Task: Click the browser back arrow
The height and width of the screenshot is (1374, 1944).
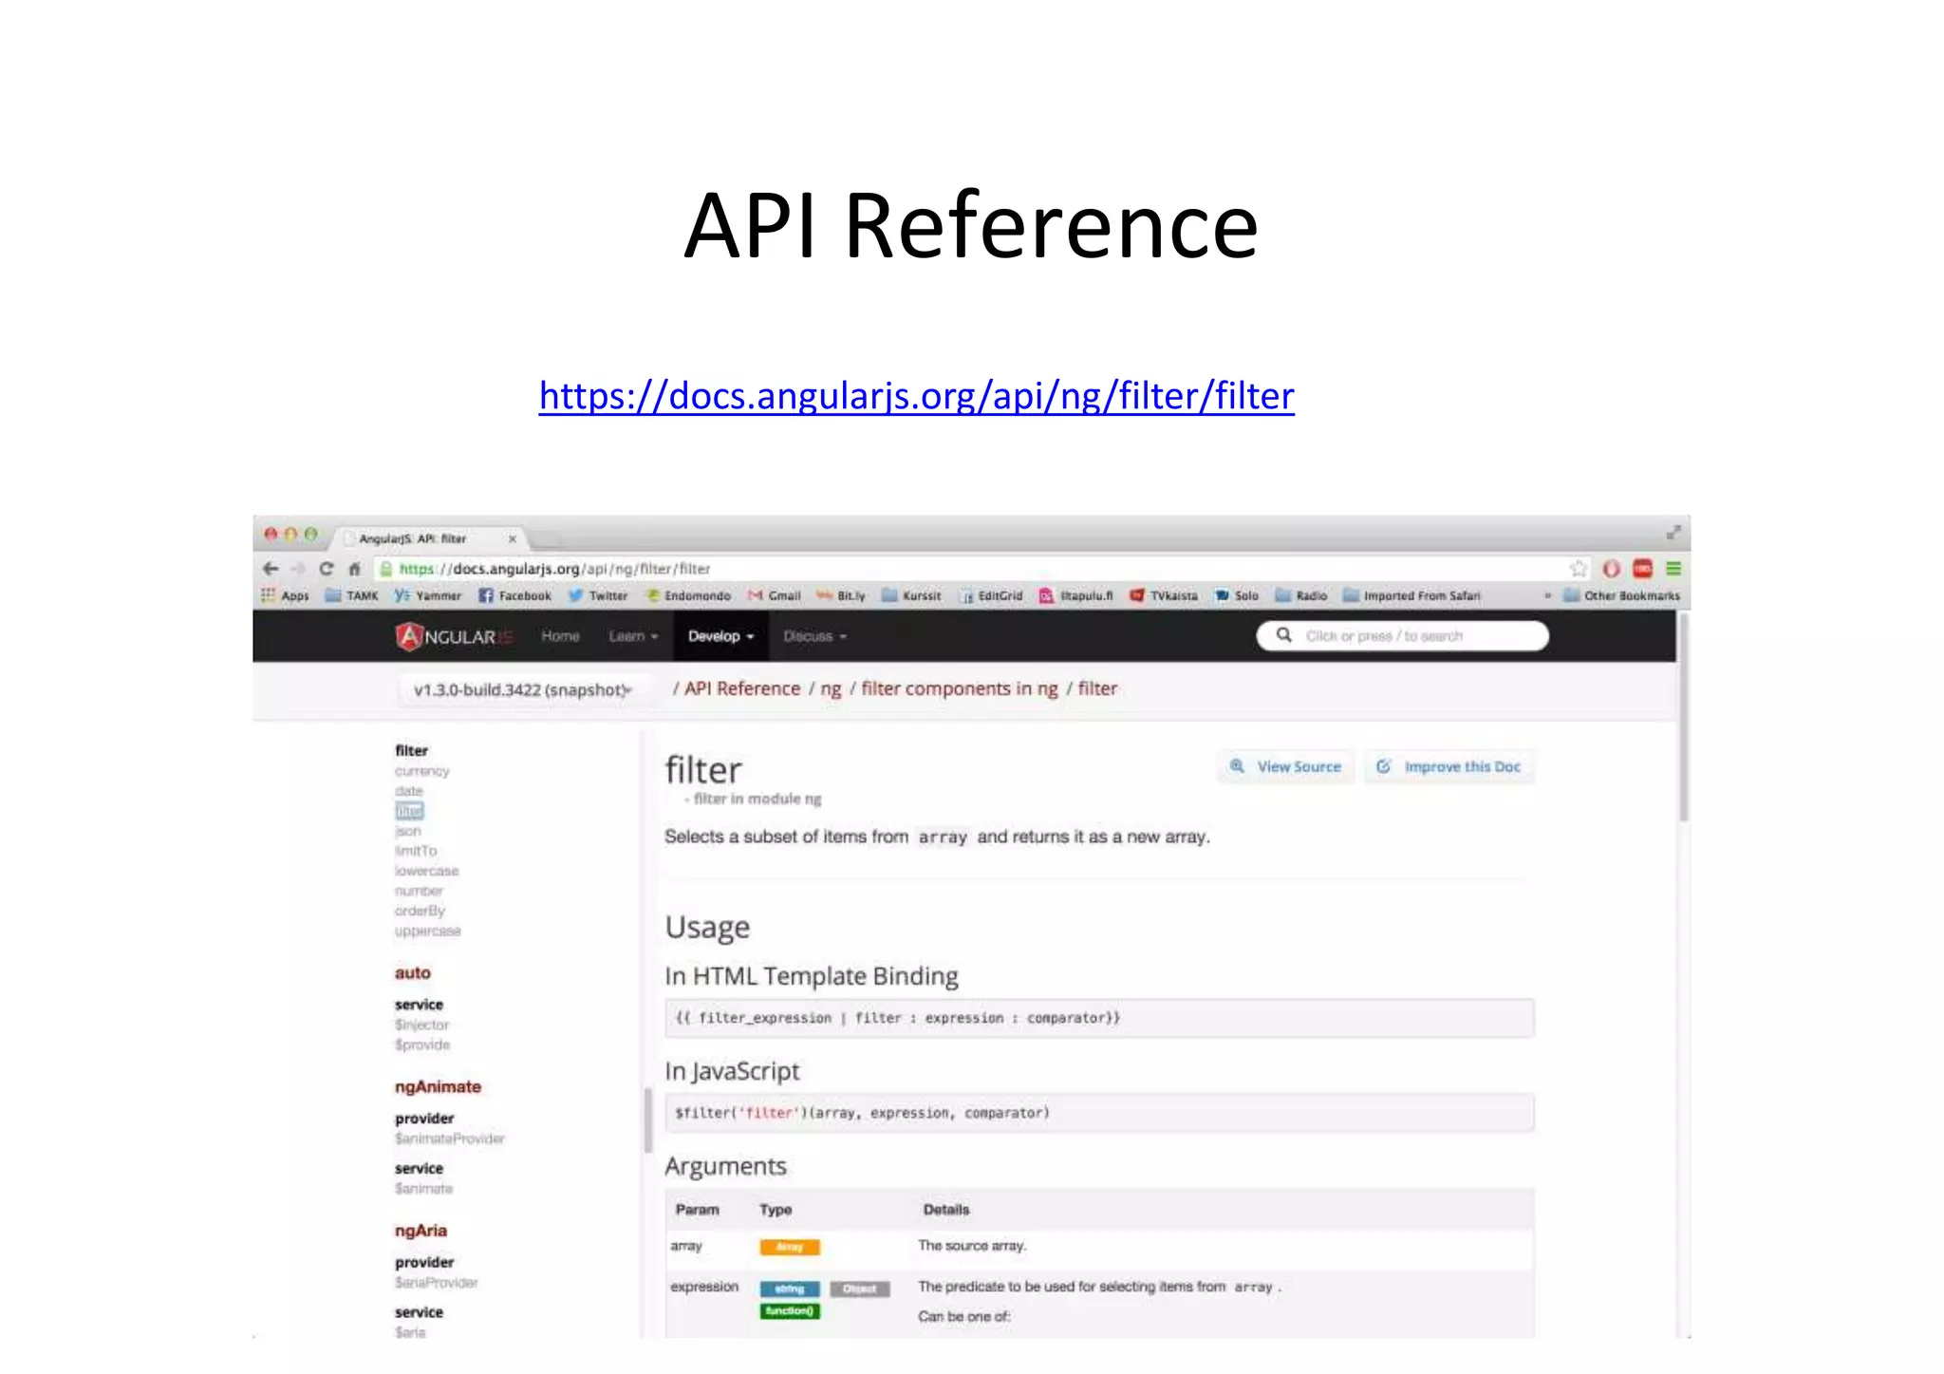Action: coord(271,569)
